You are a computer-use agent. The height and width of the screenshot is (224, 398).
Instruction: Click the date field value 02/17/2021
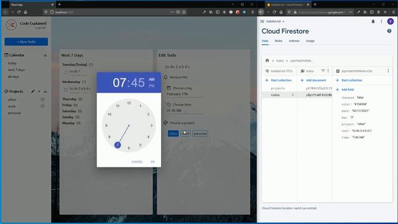click(x=361, y=111)
